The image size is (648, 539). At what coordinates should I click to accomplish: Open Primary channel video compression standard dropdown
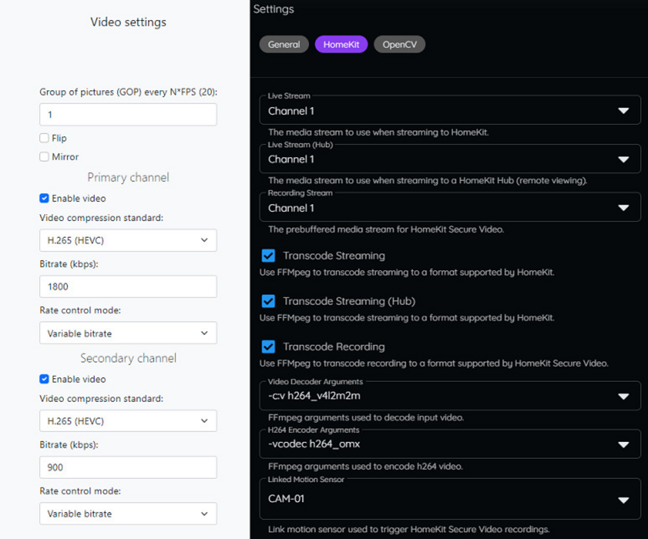point(128,240)
